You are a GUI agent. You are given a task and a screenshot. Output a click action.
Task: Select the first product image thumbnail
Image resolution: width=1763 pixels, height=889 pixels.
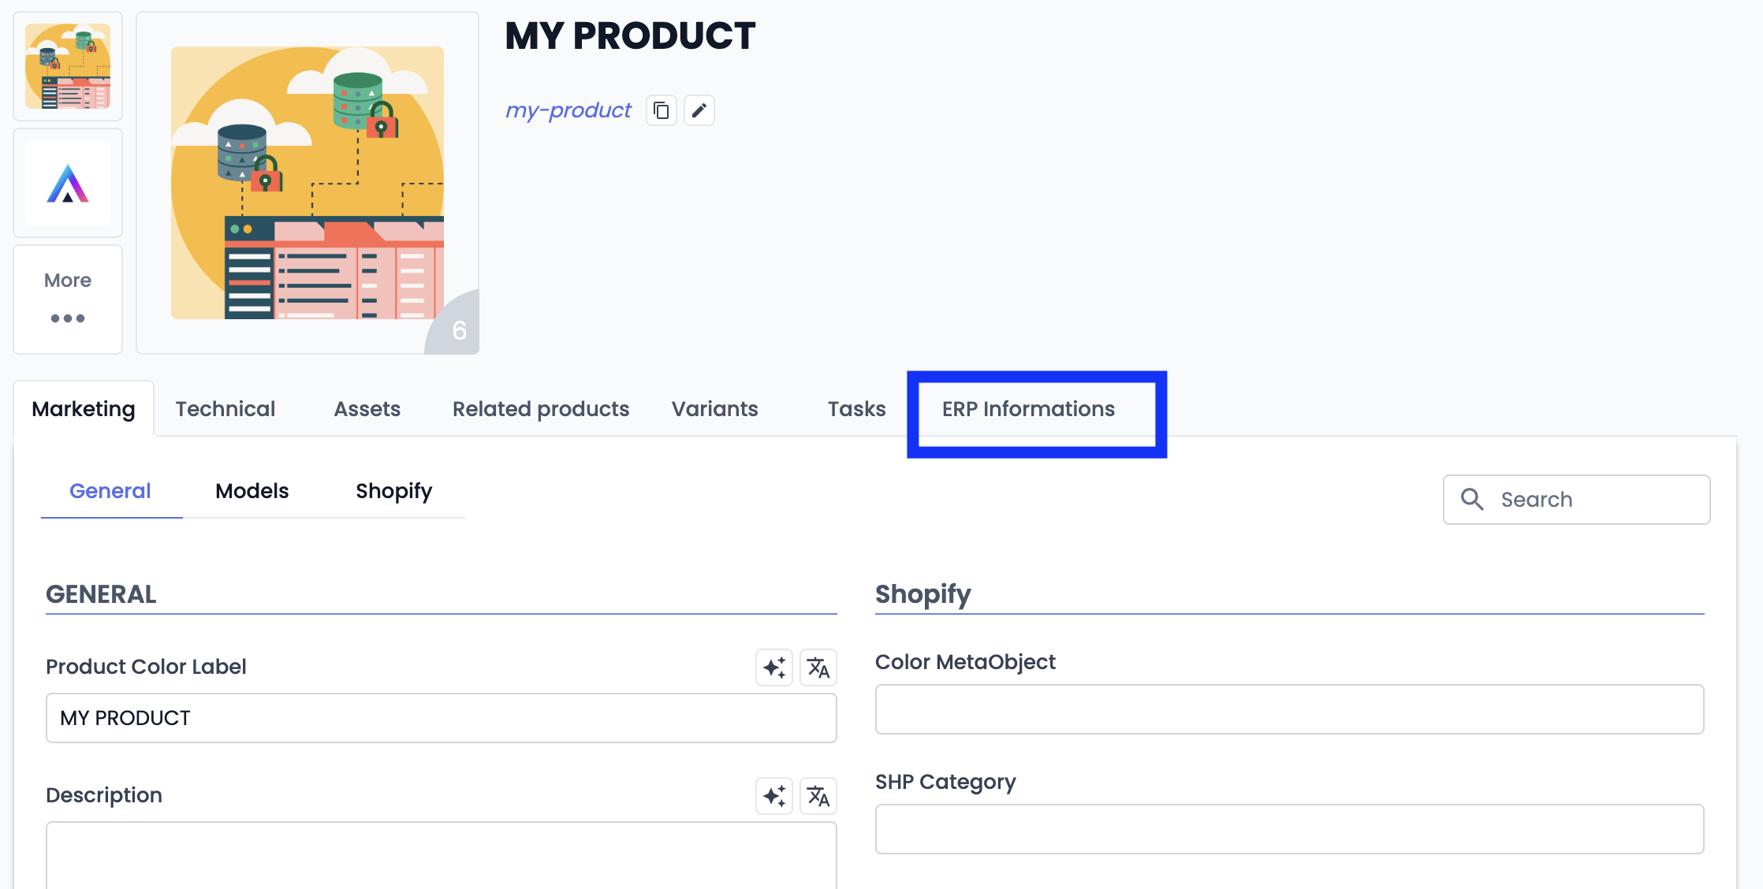point(68,66)
